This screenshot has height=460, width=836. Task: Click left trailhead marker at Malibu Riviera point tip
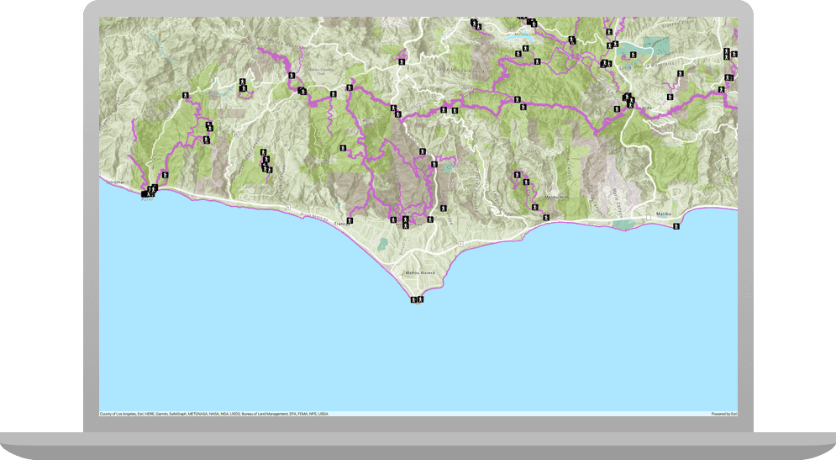(x=413, y=299)
